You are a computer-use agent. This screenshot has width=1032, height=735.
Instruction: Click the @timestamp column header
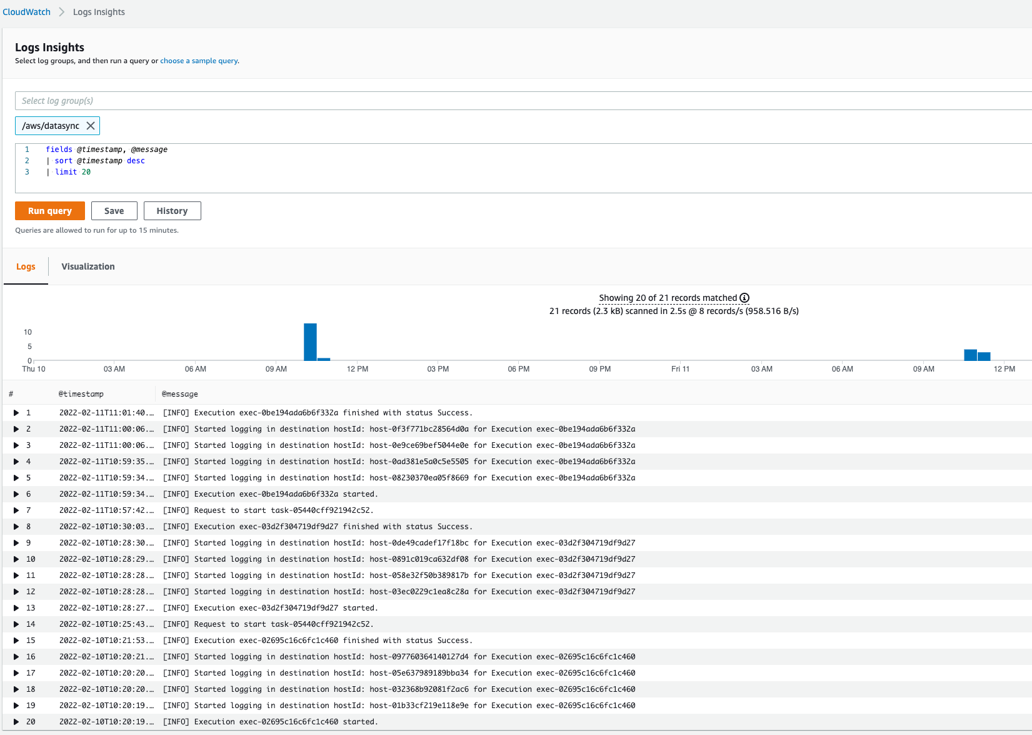coord(82,393)
